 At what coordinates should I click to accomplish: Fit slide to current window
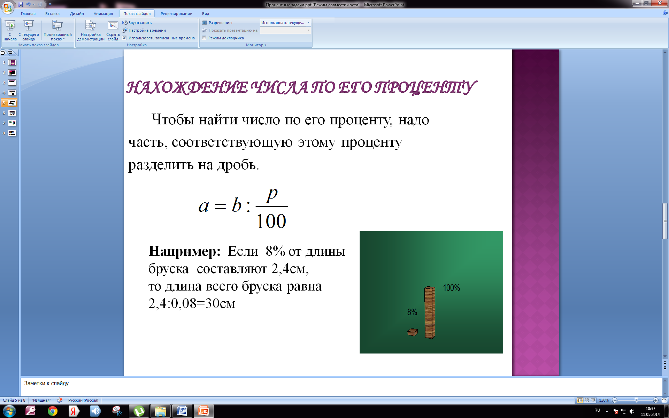[664, 400]
